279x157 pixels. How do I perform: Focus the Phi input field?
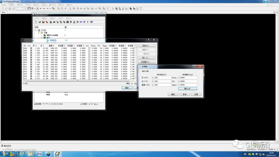pos(187,81)
